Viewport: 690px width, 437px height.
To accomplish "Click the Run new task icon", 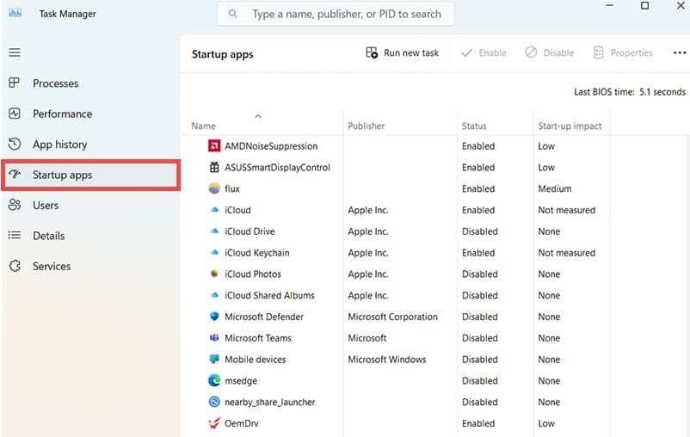I will [x=372, y=52].
